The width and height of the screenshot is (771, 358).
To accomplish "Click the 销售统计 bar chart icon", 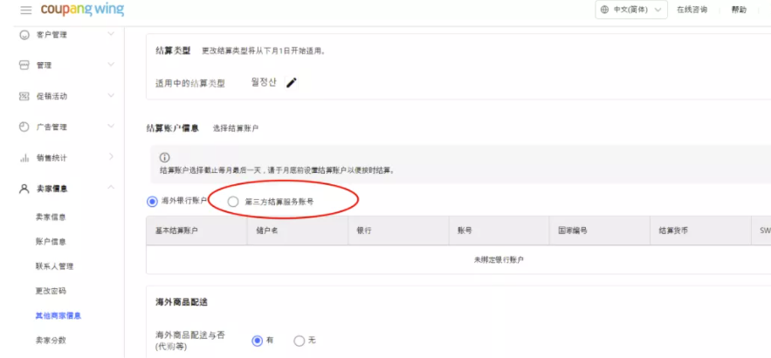I will tap(24, 158).
